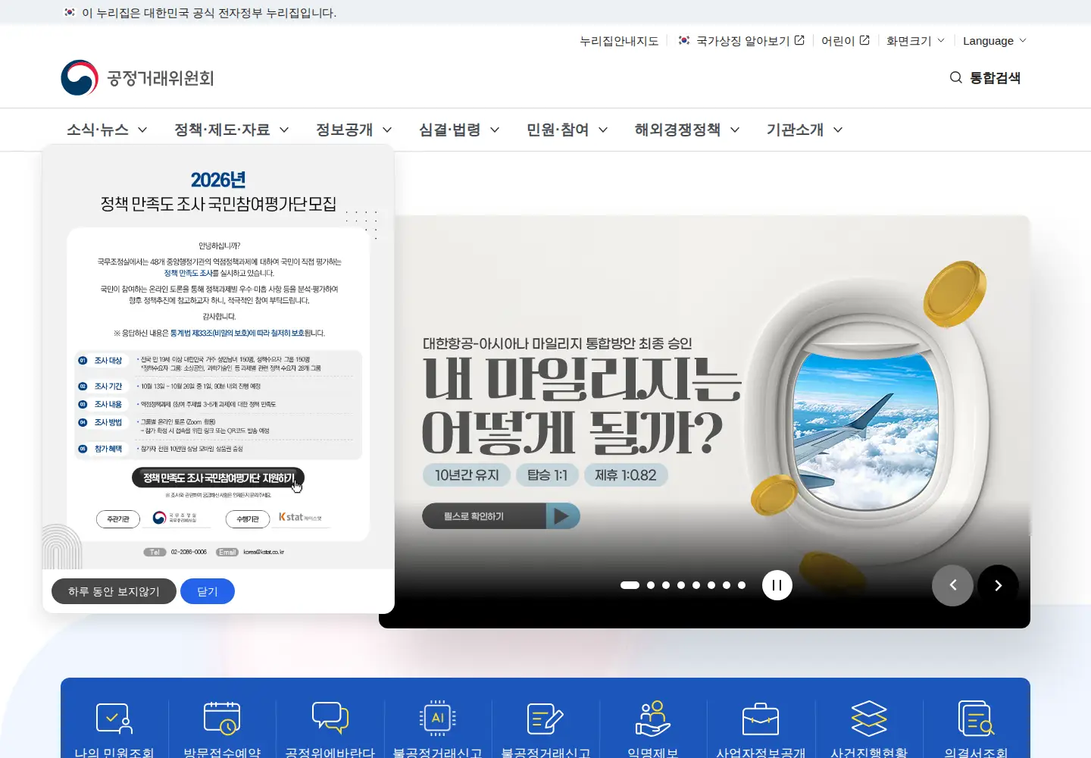The width and height of the screenshot is (1091, 758).
Task: Click the 공정거래위원회 logo
Action: (137, 78)
